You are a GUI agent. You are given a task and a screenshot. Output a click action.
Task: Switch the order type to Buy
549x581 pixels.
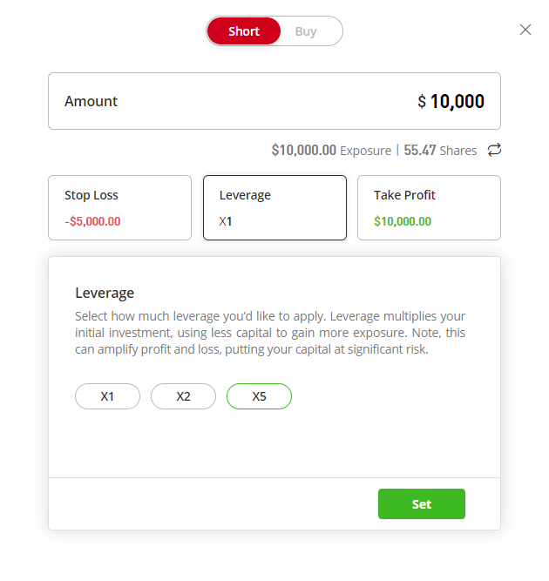(x=306, y=31)
